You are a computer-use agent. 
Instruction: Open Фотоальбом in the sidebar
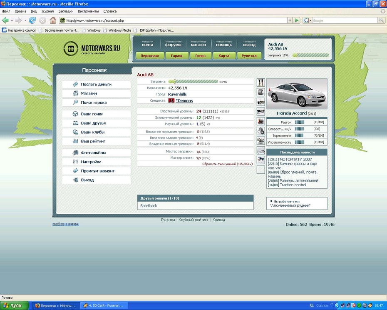[x=97, y=153]
